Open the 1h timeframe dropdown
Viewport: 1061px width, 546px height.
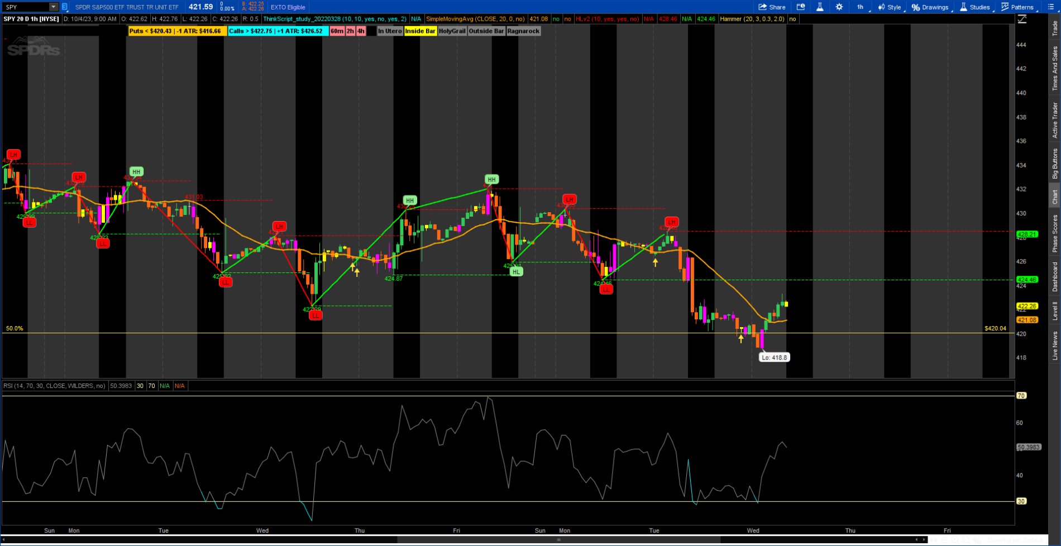point(862,7)
